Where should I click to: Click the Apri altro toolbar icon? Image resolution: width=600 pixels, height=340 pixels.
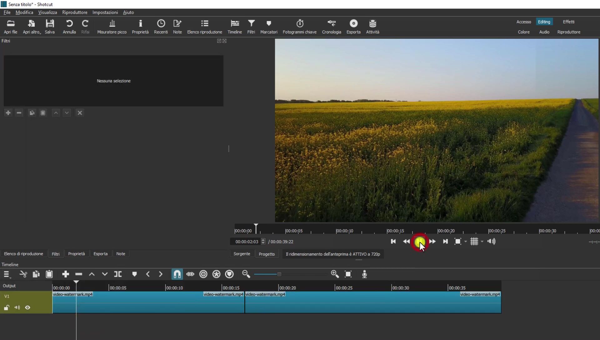[32, 27]
